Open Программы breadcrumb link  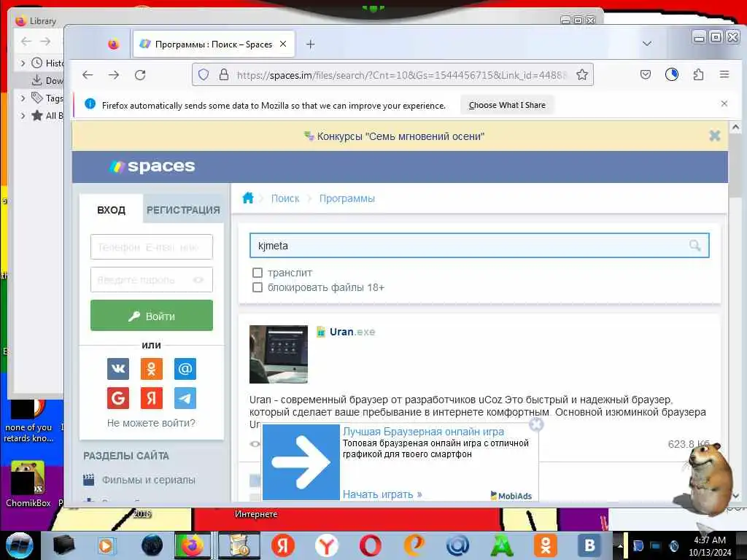point(347,198)
